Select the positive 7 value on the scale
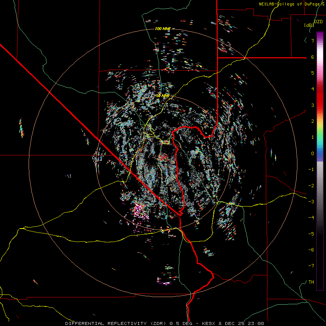Image resolution: width=326 pixels, height=326 pixels. tap(313, 41)
